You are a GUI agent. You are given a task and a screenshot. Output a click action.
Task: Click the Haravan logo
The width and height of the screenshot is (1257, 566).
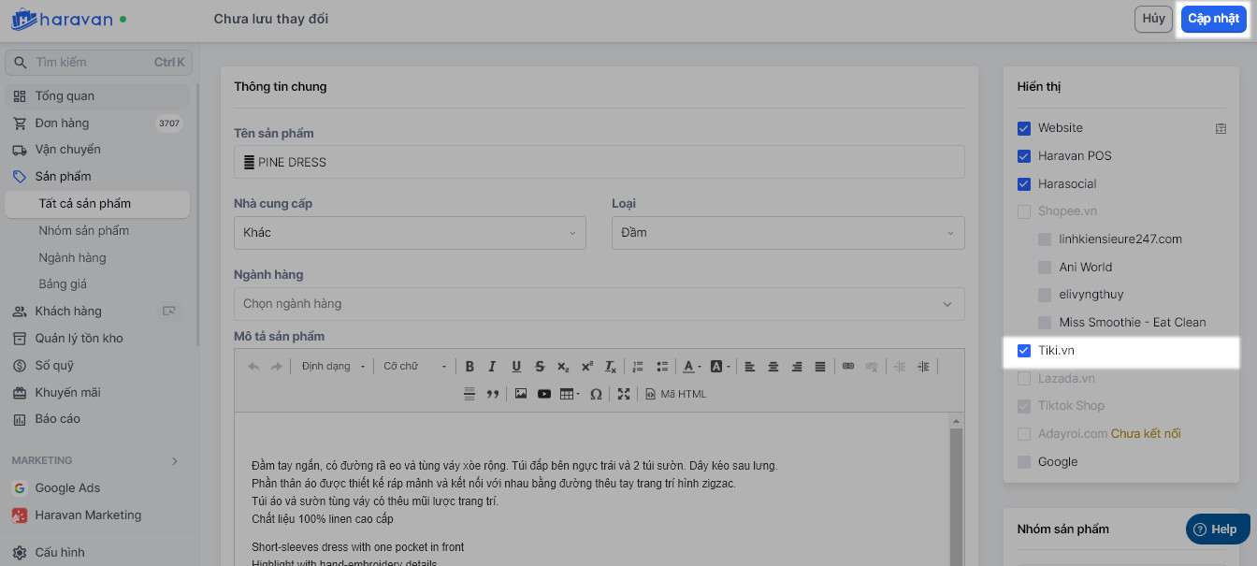(x=62, y=18)
